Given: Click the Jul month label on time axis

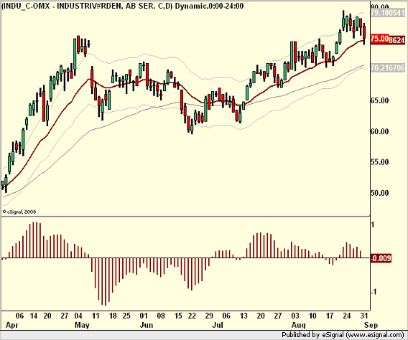Looking at the screenshot, I should [x=218, y=325].
